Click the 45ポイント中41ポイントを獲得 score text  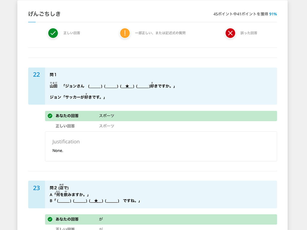[241, 14]
